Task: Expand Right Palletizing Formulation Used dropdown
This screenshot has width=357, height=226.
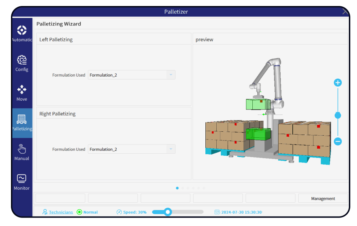Action: pyautogui.click(x=171, y=149)
